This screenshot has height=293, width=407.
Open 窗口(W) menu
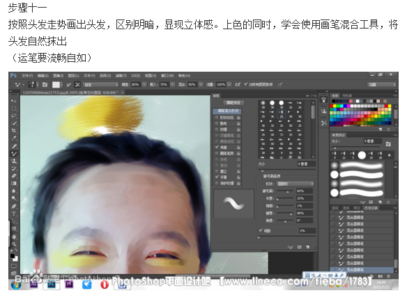[x=167, y=76]
